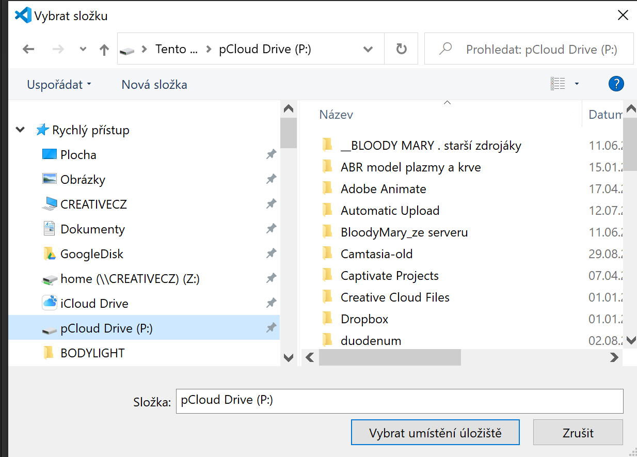Select GoogleDisk in the sidebar
The height and width of the screenshot is (457, 637).
click(91, 254)
